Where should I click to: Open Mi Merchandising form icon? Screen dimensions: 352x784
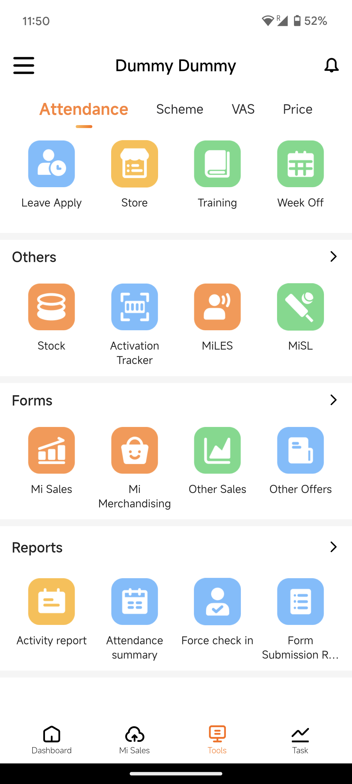[x=134, y=450]
